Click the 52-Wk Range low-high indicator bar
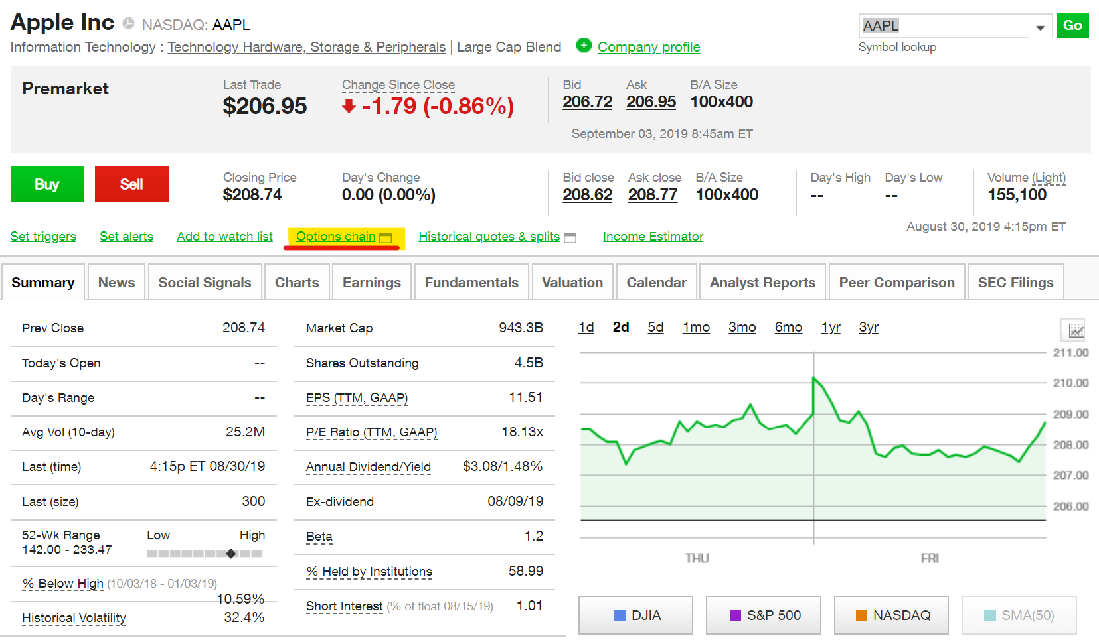This screenshot has height=644, width=1099. [205, 553]
